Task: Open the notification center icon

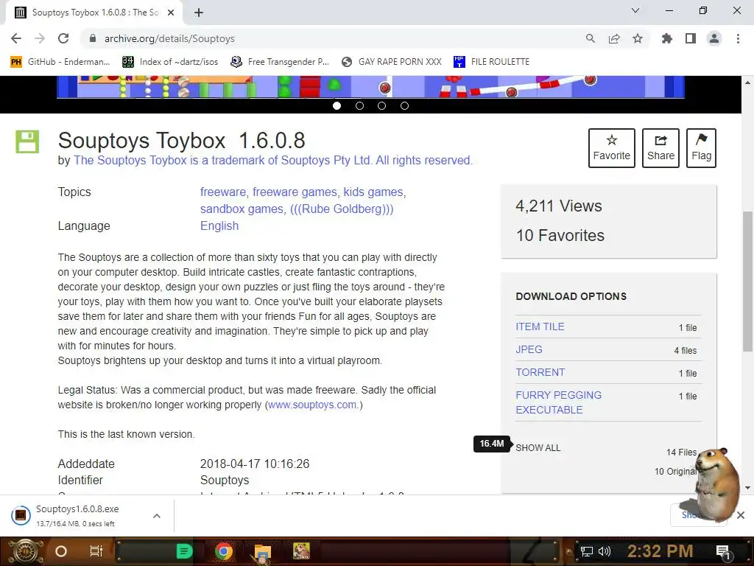Action: pyautogui.click(x=723, y=552)
